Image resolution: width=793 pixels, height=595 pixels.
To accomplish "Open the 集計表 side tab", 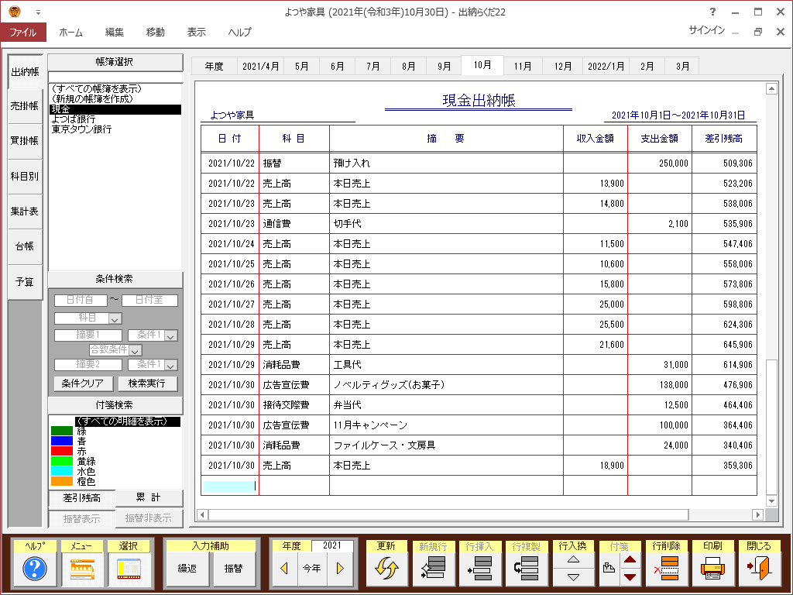I will pyautogui.click(x=25, y=211).
